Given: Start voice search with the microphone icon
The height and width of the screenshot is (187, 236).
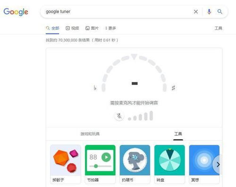Looking at the screenshot, I should click(x=209, y=12).
